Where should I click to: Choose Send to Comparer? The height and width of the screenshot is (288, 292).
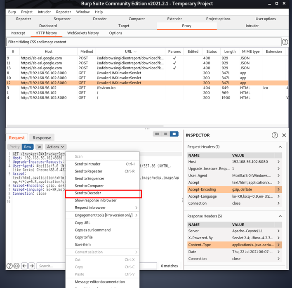pyautogui.click(x=102, y=186)
